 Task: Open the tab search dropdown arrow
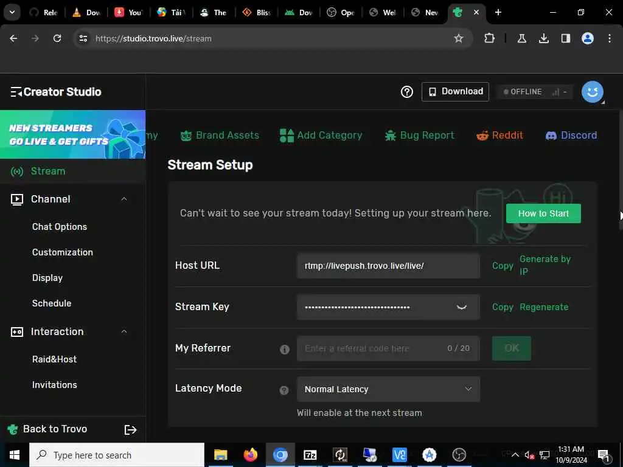[x=12, y=12]
